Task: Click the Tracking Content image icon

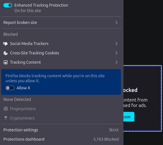Action: pos(5,62)
